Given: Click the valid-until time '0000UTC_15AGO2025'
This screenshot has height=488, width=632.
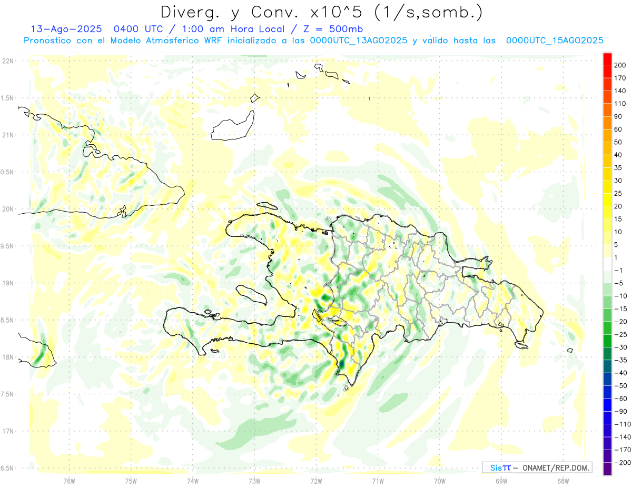Looking at the screenshot, I should pos(555,41).
